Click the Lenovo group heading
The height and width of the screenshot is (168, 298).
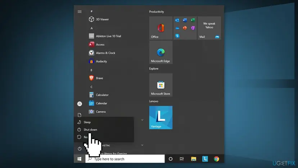point(154,101)
